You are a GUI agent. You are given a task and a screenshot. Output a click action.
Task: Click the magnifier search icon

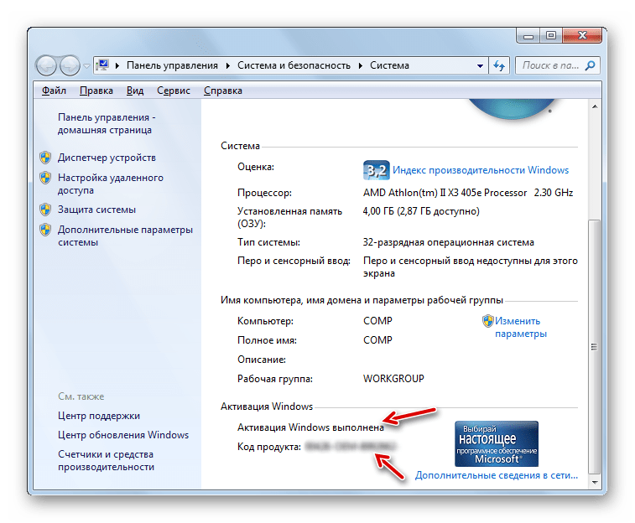click(591, 65)
